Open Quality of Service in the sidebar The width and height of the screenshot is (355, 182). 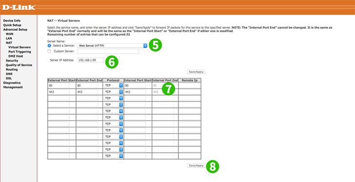[x=19, y=65]
